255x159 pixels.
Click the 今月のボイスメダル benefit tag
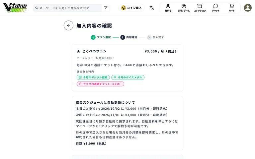click(x=128, y=78)
